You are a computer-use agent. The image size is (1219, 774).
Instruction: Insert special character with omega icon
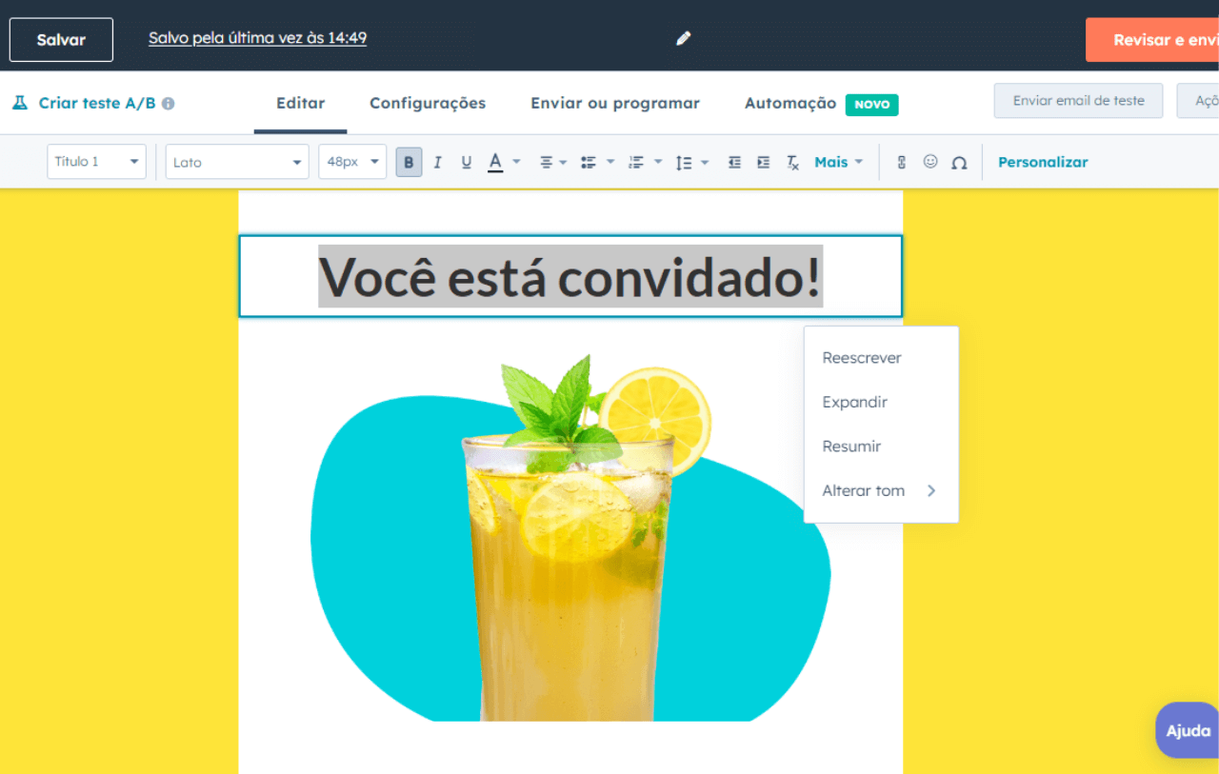tap(959, 162)
